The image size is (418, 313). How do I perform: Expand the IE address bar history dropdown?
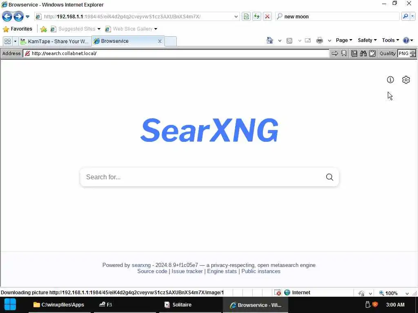pyautogui.click(x=236, y=16)
